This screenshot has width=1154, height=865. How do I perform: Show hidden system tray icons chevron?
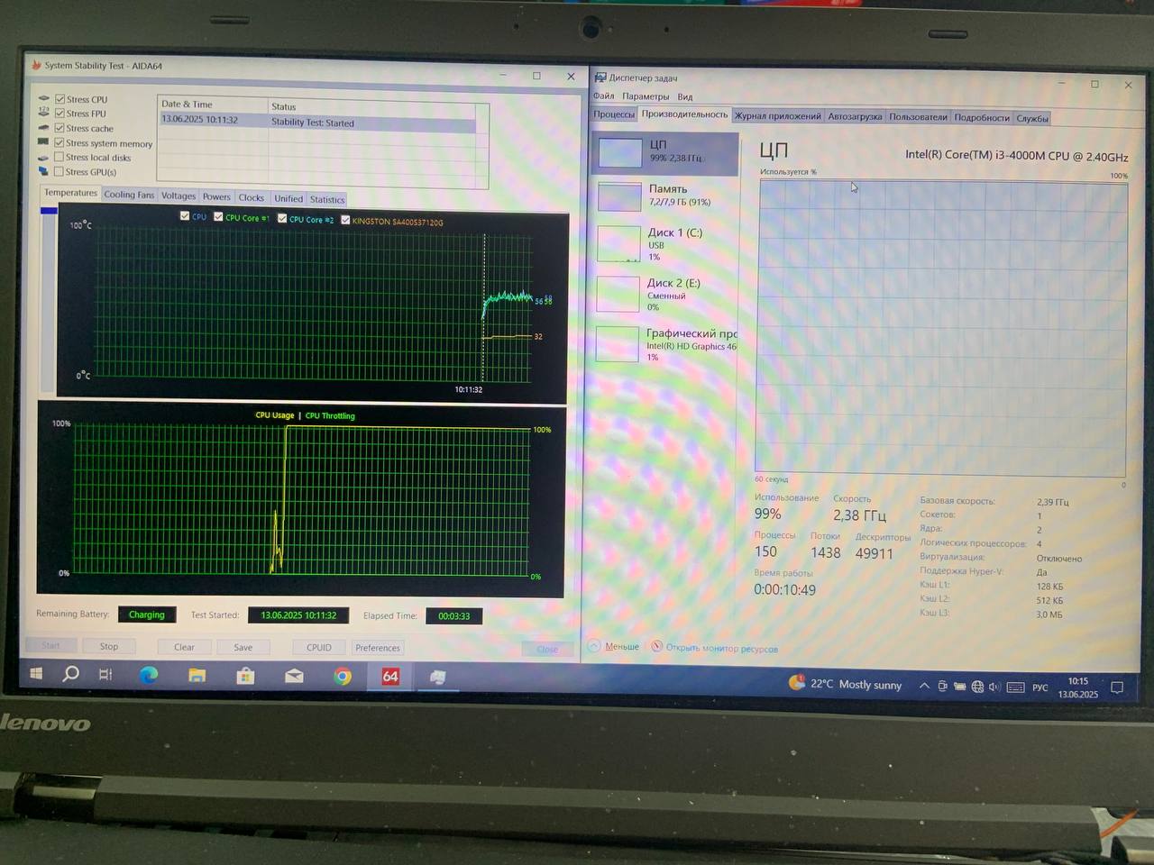coord(924,686)
